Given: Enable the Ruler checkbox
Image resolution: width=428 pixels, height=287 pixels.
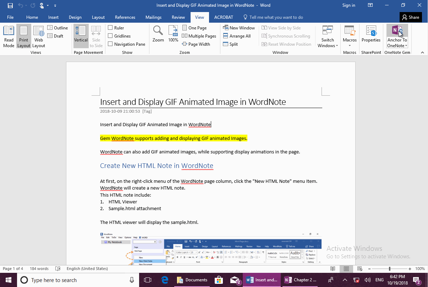Looking at the screenshot, I should pos(110,28).
